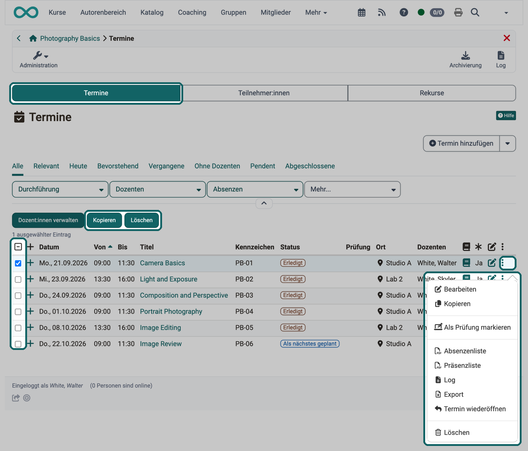Open the Mehr... filter dropdown
This screenshot has height=451, width=528.
point(352,189)
